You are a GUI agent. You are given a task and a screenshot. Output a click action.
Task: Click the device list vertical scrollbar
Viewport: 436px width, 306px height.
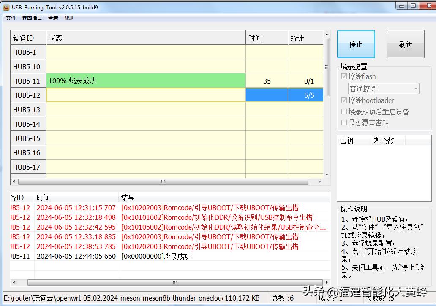[327, 68]
